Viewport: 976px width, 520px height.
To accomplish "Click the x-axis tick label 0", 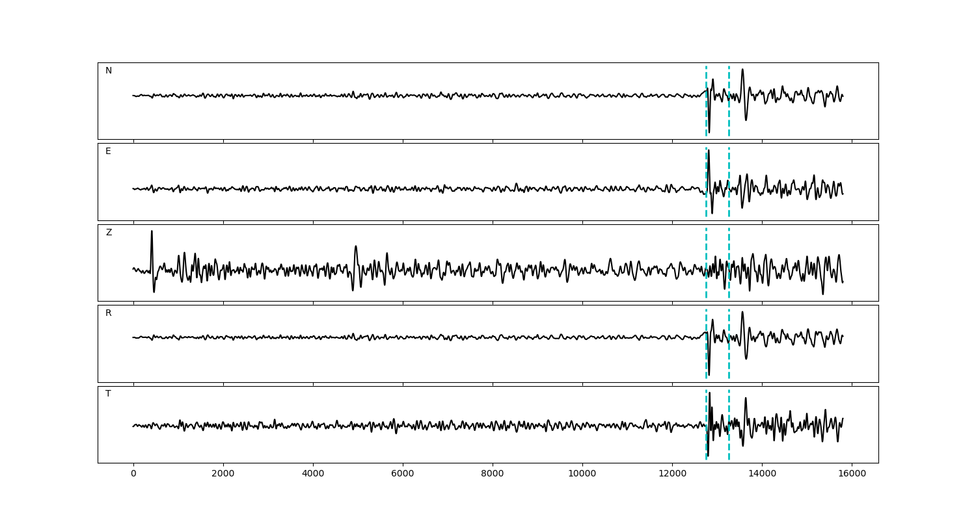I will [133, 474].
